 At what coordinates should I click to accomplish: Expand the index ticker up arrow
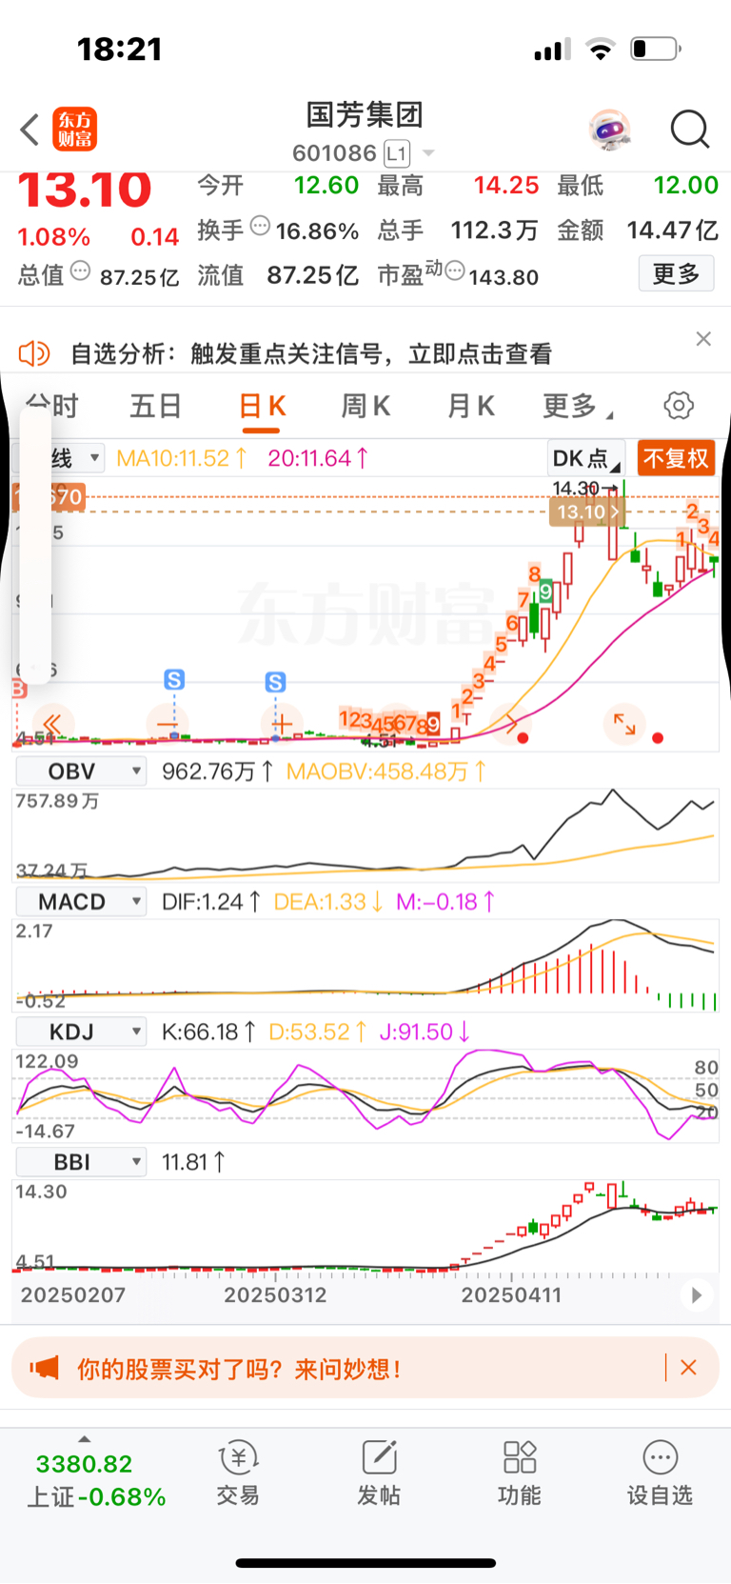[84, 1439]
